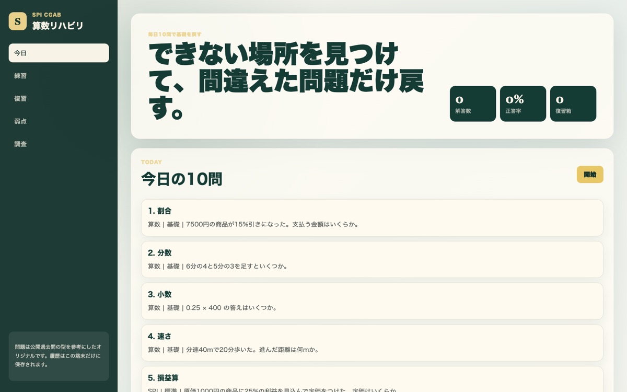Image resolution: width=627 pixels, height=392 pixels.
Task: Click the 開始 button
Action: [590, 175]
